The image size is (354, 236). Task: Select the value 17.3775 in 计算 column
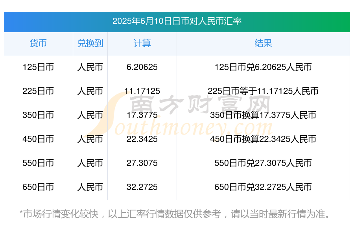[142, 115]
